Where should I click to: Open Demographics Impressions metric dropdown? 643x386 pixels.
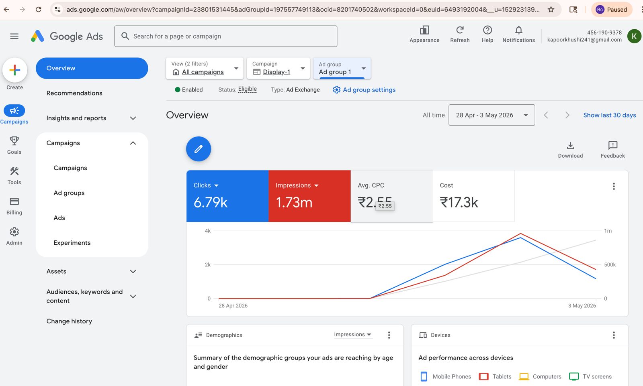coord(353,335)
